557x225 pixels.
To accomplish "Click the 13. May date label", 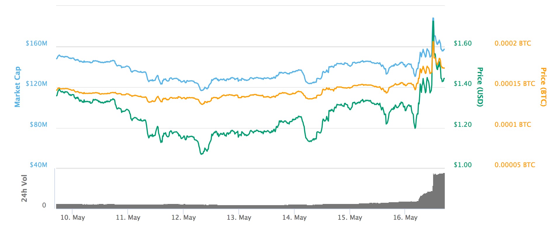I will [239, 217].
